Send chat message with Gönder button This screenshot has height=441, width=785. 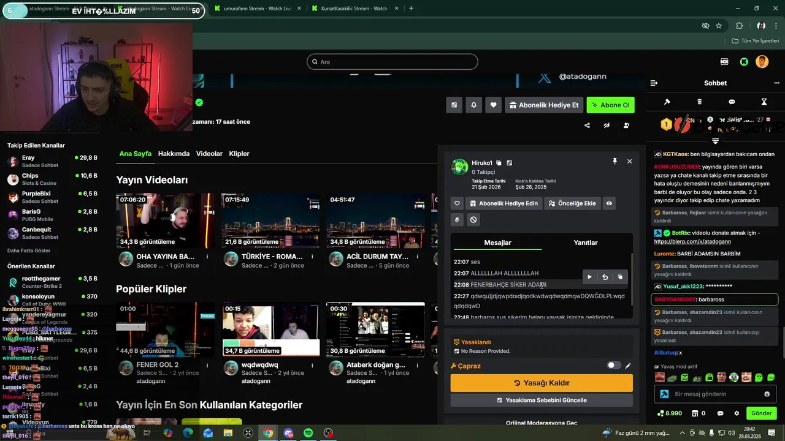click(x=761, y=413)
